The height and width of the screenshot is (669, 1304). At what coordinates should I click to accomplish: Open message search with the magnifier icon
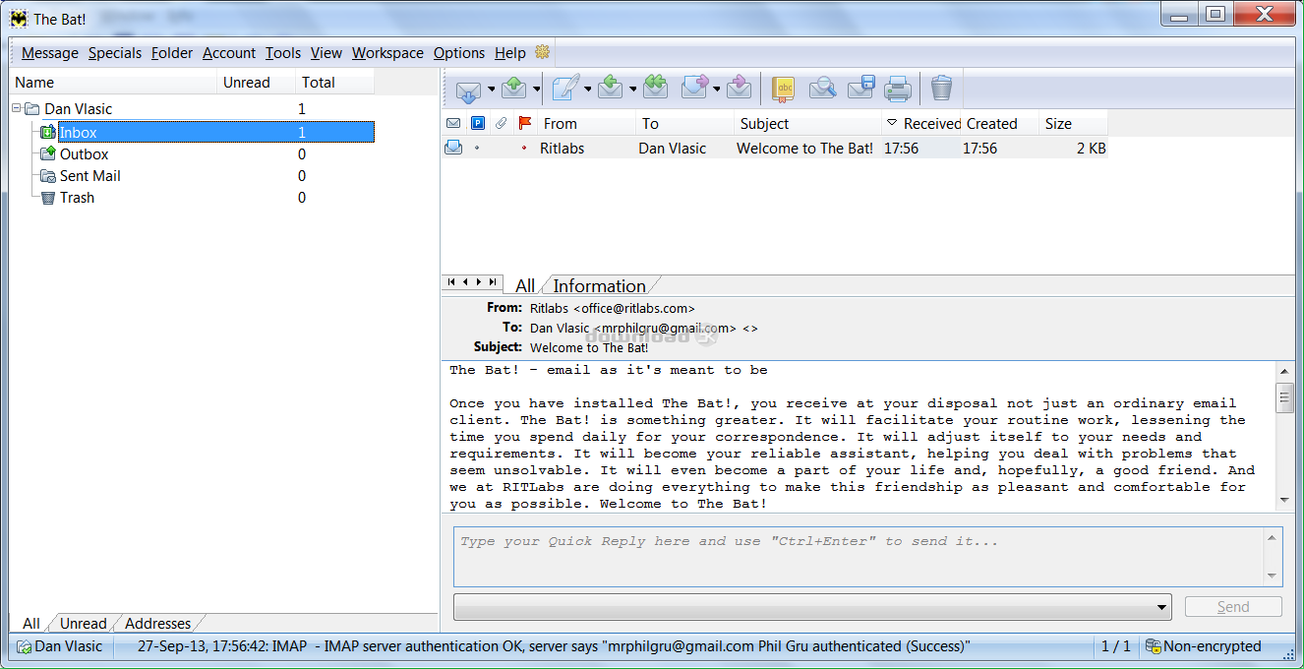822,89
